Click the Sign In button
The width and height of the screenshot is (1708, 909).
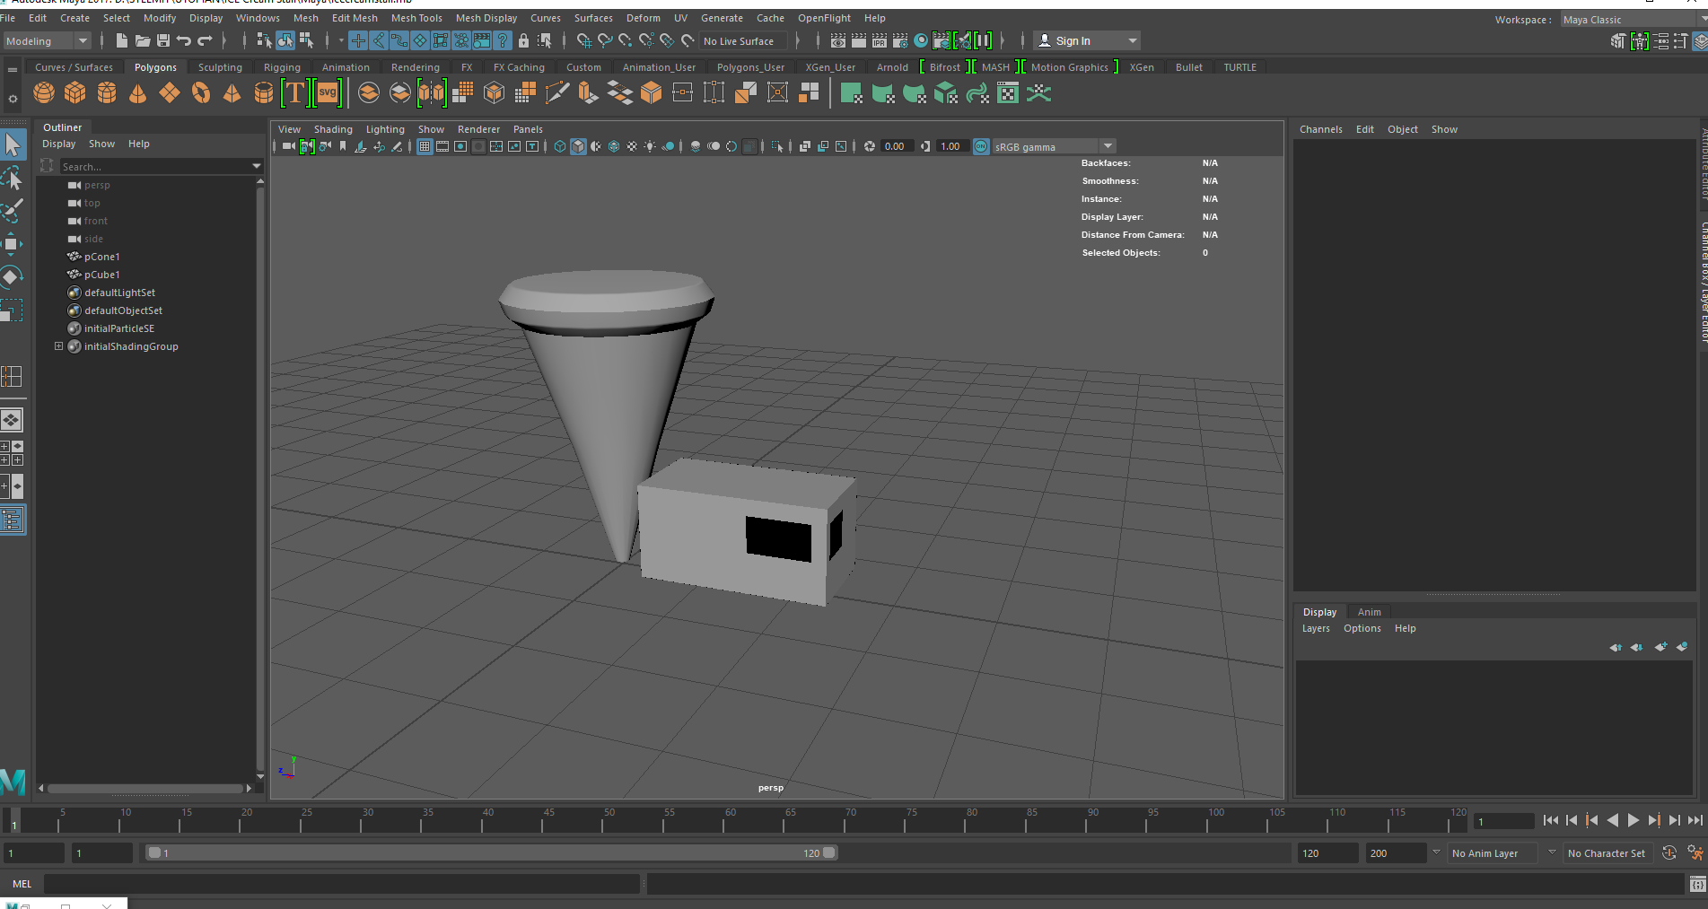pyautogui.click(x=1073, y=41)
